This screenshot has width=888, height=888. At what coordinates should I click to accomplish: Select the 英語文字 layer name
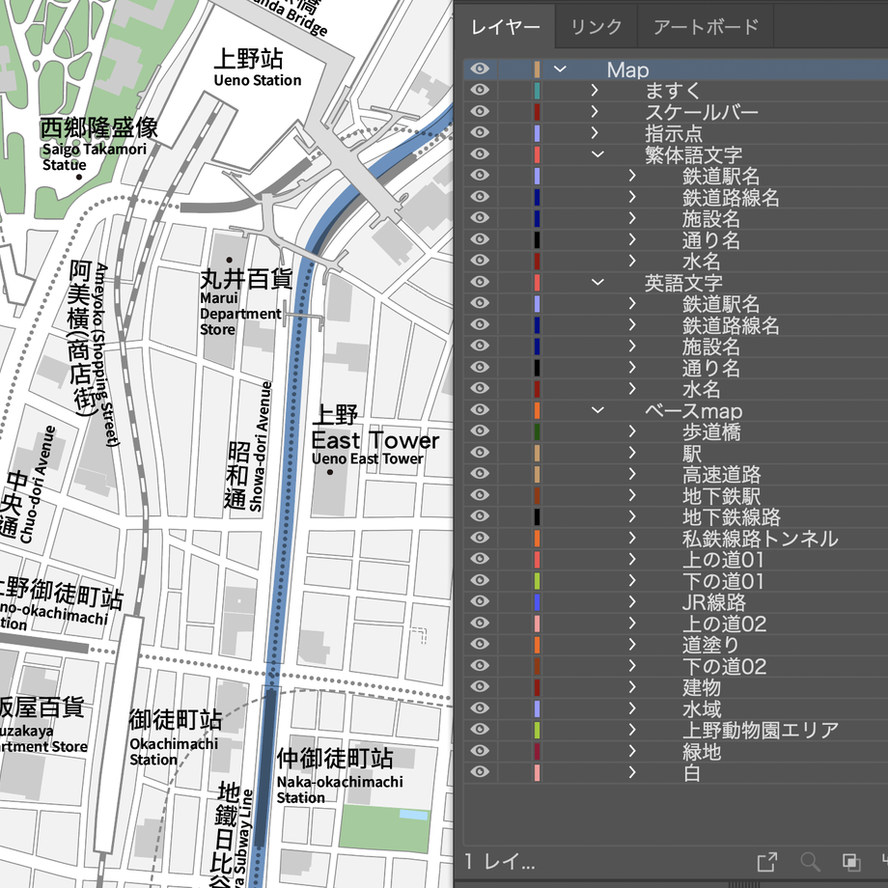coord(683,283)
